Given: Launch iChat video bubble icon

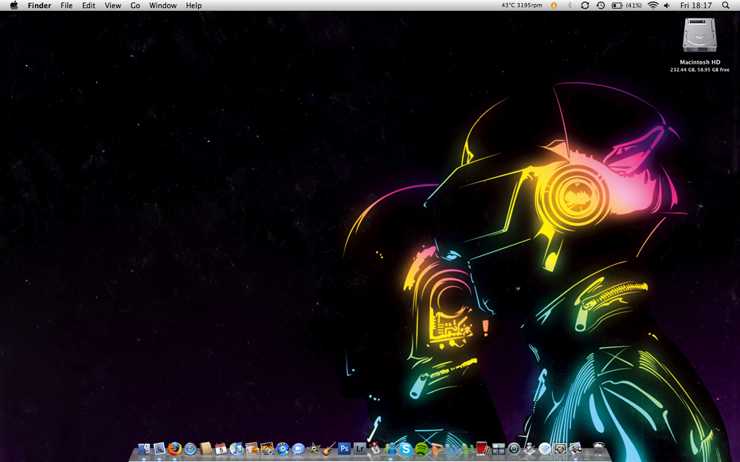Looking at the screenshot, I should coord(298,449).
